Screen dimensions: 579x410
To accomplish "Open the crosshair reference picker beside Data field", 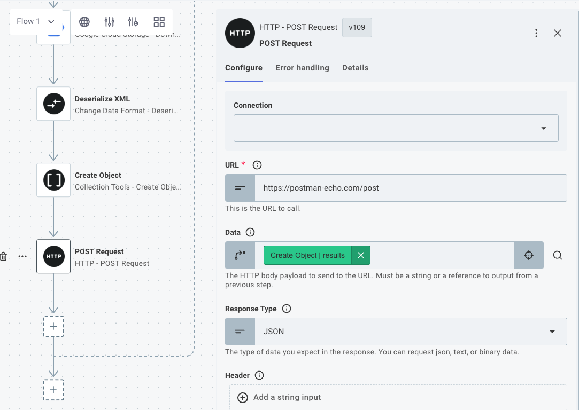I will (x=529, y=255).
